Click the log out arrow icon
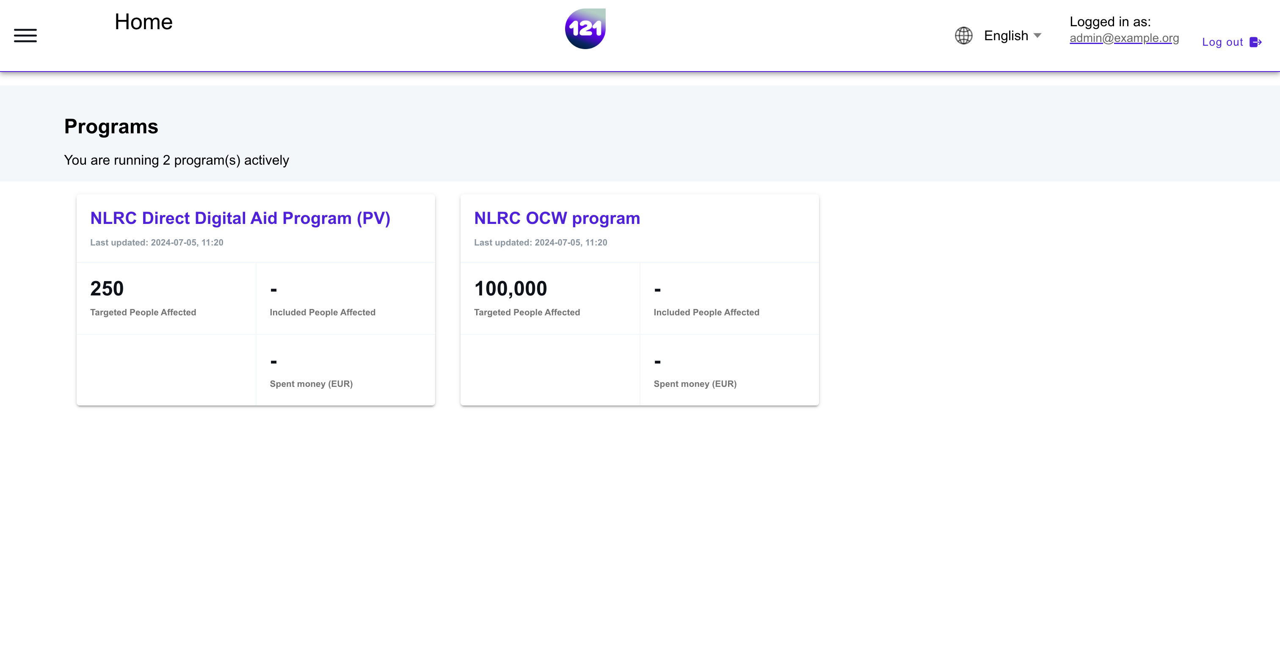Screen dimensions: 1280x662 point(1255,42)
